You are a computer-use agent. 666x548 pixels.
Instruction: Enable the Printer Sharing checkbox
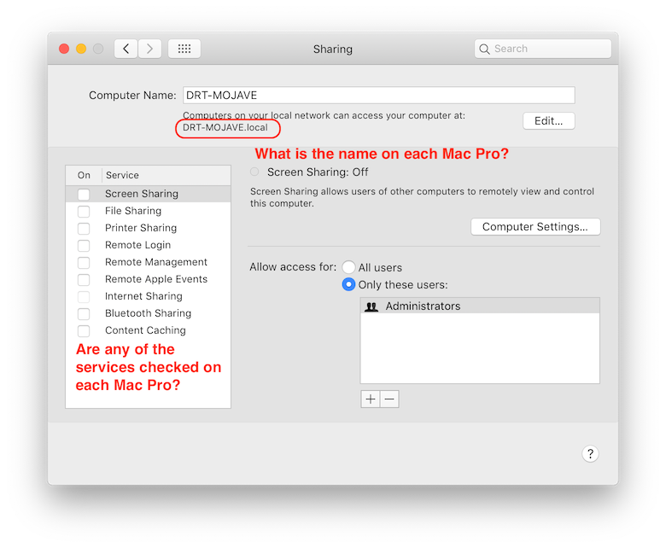click(84, 229)
